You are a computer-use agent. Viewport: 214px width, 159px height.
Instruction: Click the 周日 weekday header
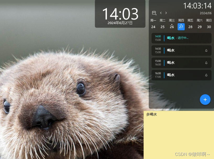(x=209, y=20)
